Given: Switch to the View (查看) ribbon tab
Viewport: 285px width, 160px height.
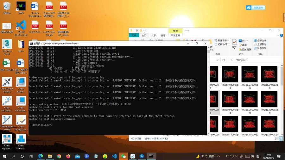Looking at the screenshot, I should (x=163, y=36).
